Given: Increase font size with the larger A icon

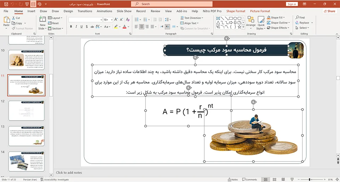Looking at the screenshot, I should 116,20.
